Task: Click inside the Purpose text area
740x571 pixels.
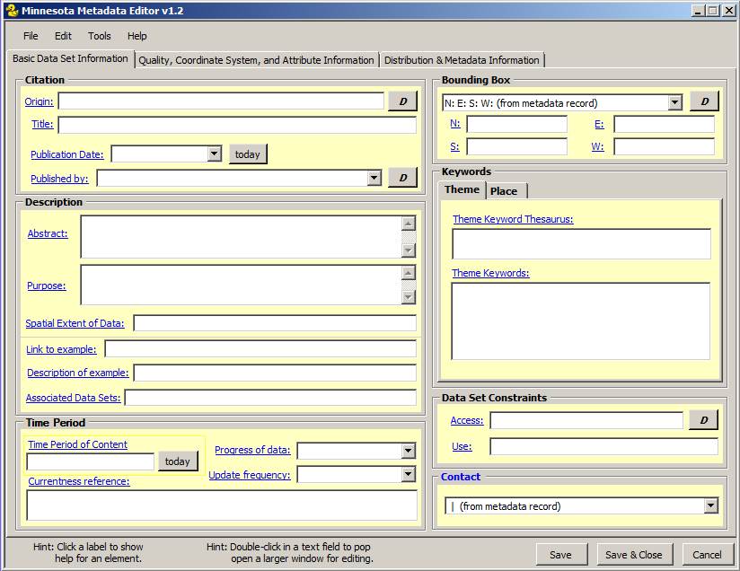Action: (241, 285)
